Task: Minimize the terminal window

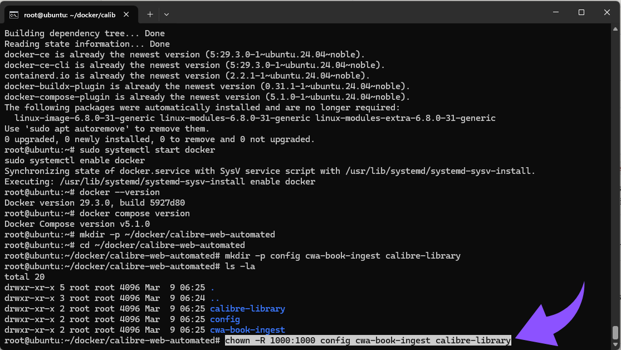Action: (x=554, y=12)
